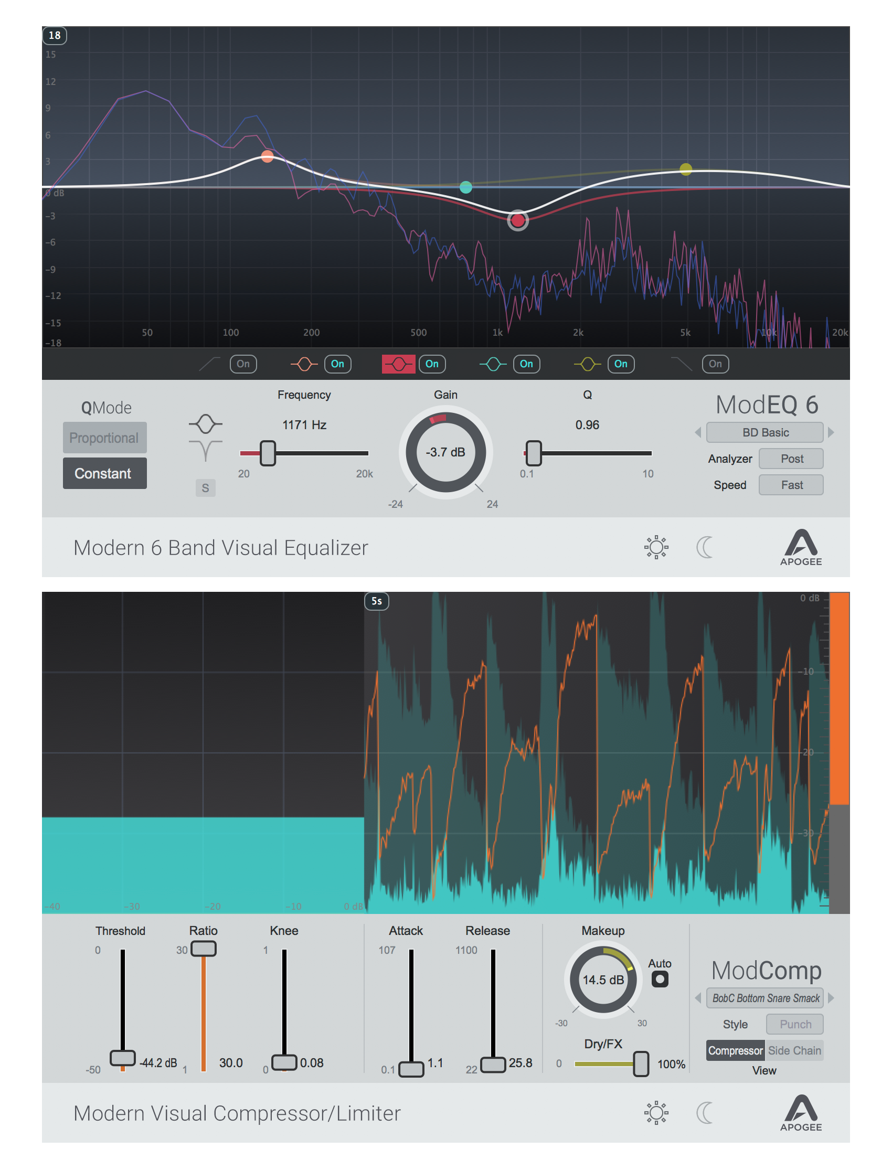Open the BD Basic preset menu

coord(764,433)
